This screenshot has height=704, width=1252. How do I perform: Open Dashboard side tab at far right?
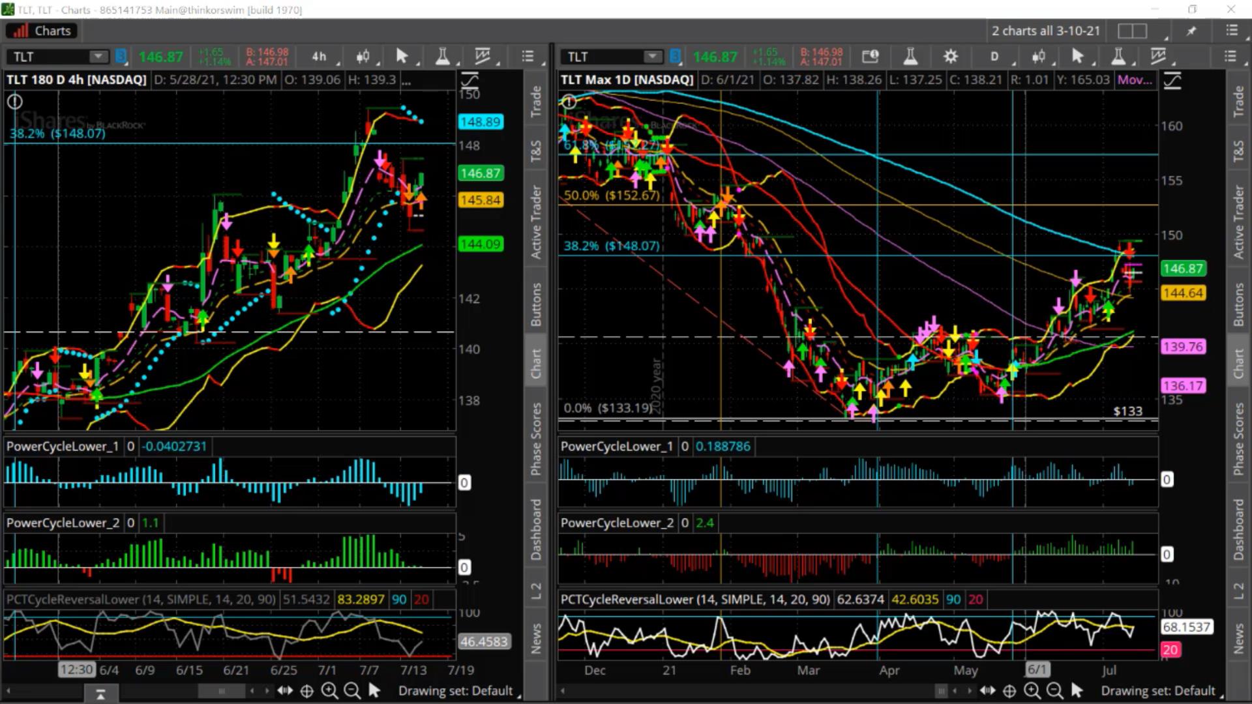(1238, 529)
